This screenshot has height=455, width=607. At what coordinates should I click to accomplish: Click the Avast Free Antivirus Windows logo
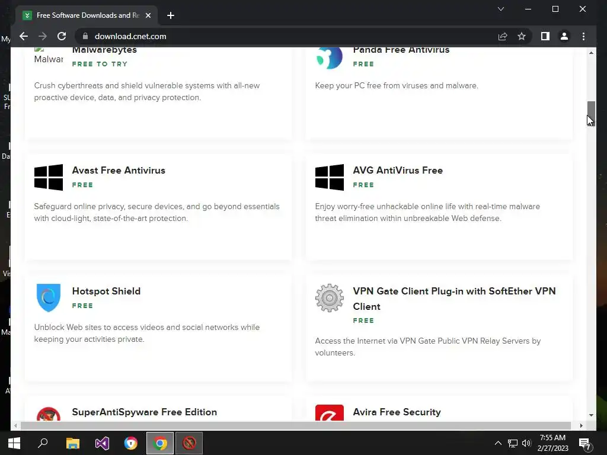49,177
